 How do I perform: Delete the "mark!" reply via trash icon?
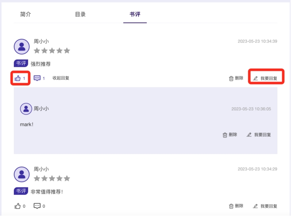pos(225,135)
